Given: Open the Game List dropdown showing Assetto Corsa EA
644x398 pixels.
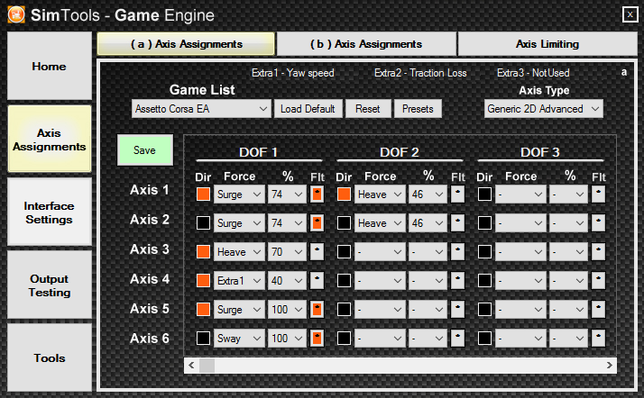Looking at the screenshot, I should [201, 109].
